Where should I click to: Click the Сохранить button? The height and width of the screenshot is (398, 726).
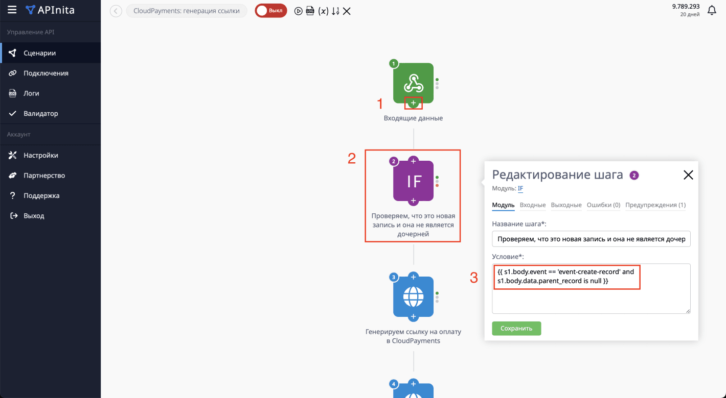516,328
